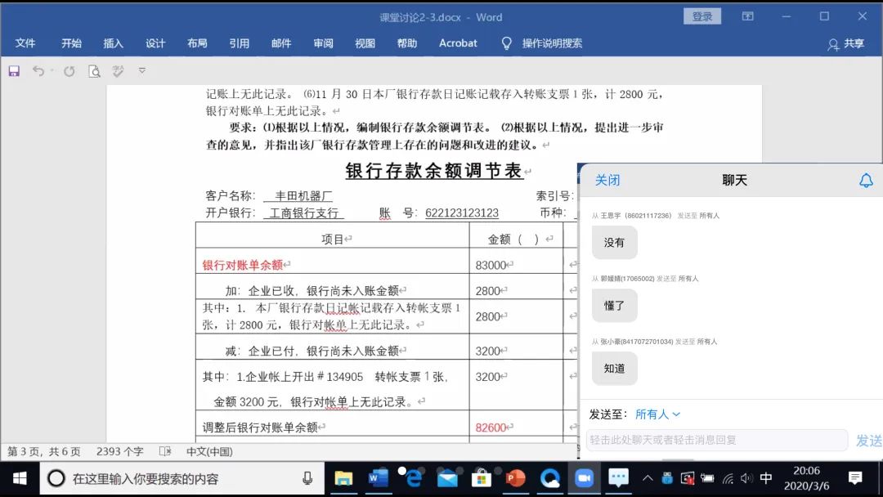
Task: Open the 文件 menu
Action: pyautogui.click(x=25, y=43)
